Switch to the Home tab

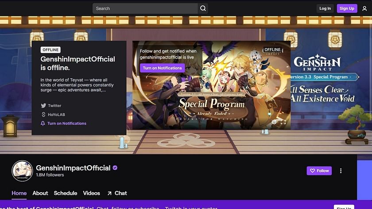click(19, 193)
